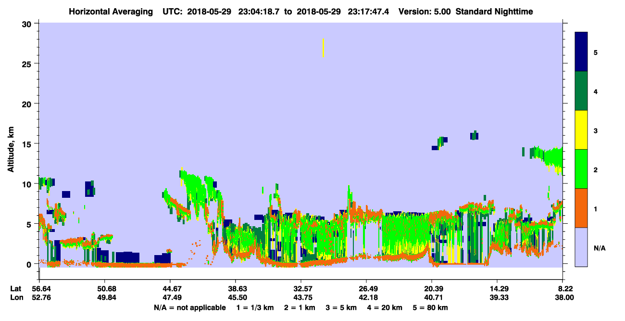Click the 'Lon' row label

[16, 297]
